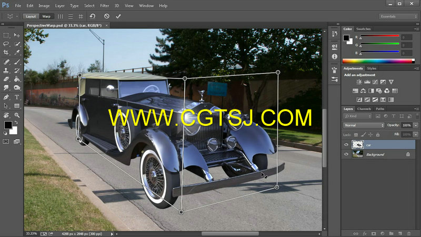Open the Fill dropdown arrow
Image resolution: width=421 pixels, height=237 pixels.
click(x=416, y=134)
